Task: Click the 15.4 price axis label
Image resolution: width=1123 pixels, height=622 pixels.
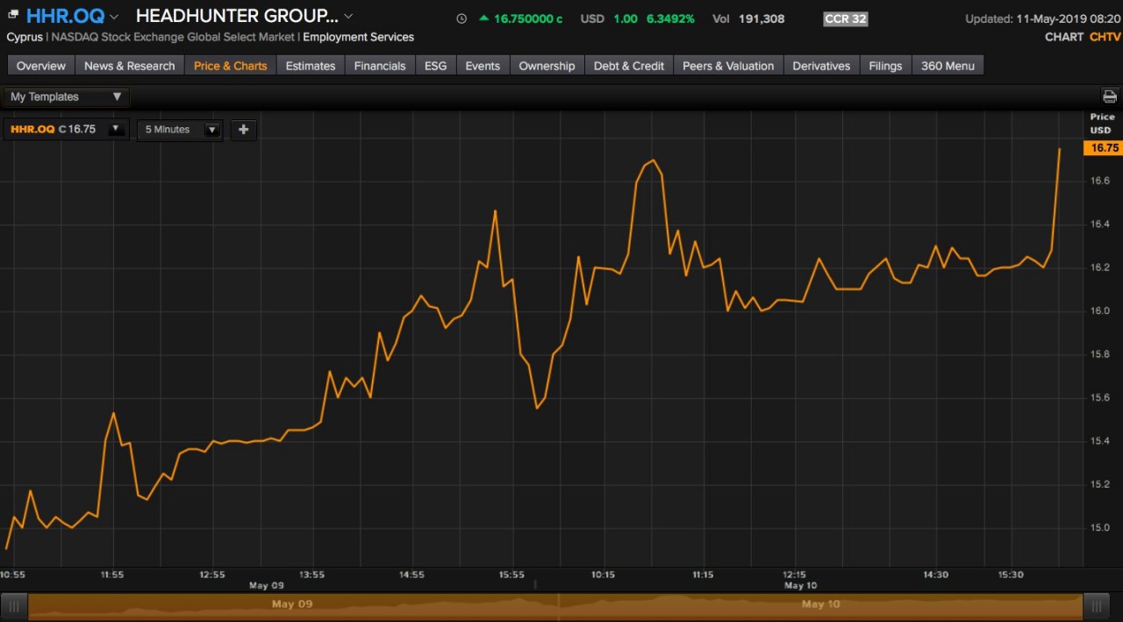Action: [1101, 441]
